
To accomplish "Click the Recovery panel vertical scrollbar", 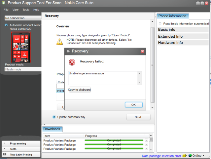I will click(152, 65).
